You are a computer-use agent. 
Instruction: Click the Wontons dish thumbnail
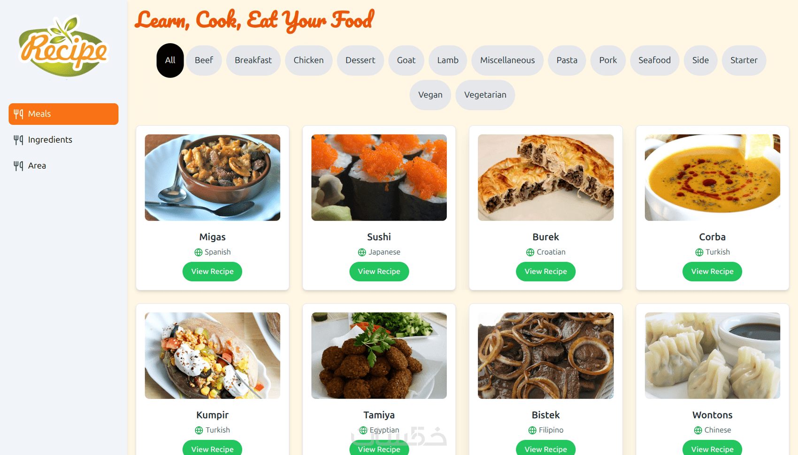pos(712,356)
